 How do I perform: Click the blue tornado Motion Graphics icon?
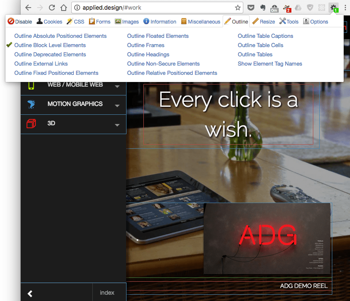pyautogui.click(x=31, y=104)
